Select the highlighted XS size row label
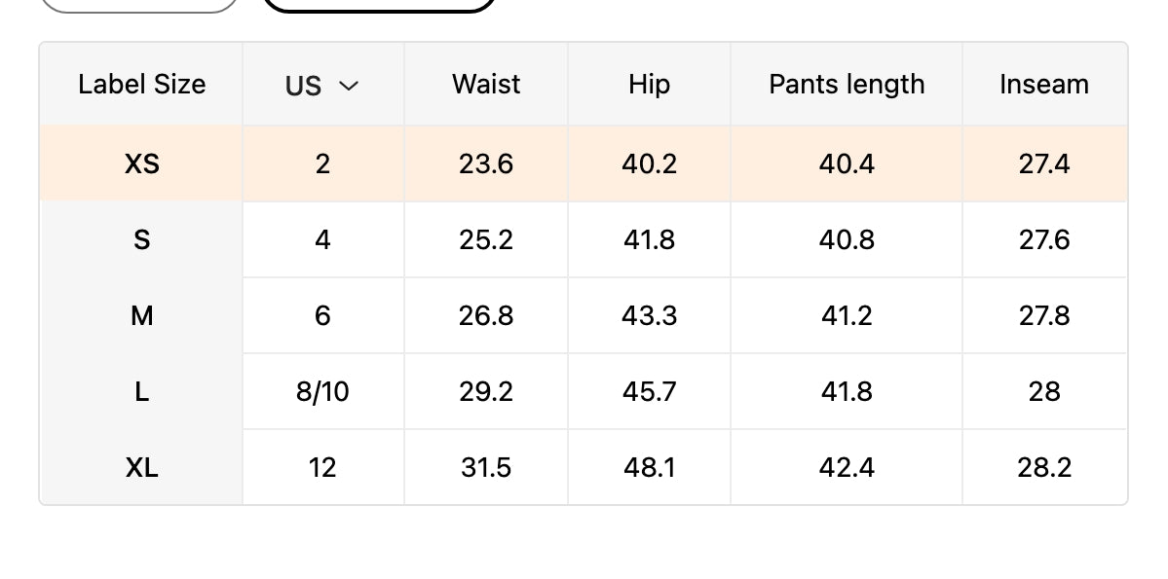 point(141,163)
